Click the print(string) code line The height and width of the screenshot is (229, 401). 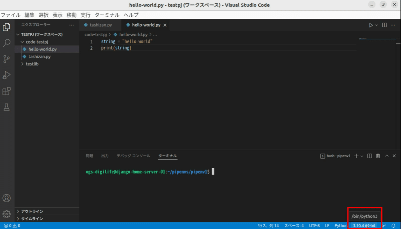coord(116,48)
